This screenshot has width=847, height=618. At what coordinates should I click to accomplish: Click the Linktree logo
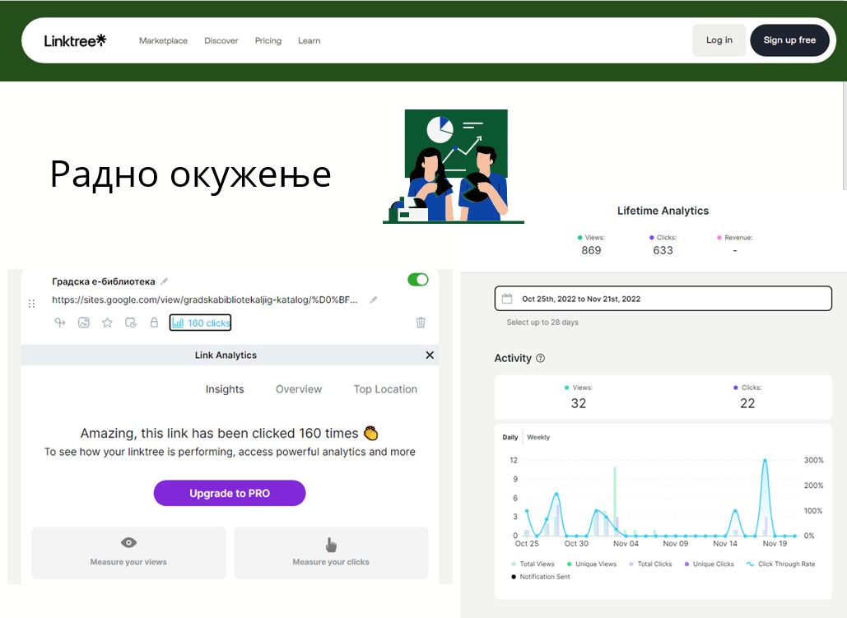point(75,40)
